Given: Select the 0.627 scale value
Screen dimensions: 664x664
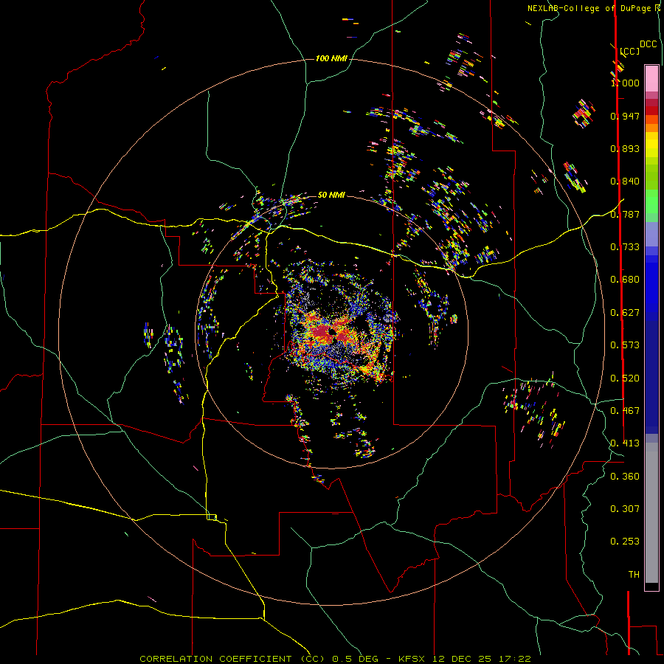Looking at the screenshot, I should [x=625, y=313].
